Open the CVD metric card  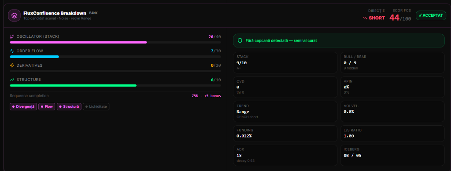pos(285,87)
